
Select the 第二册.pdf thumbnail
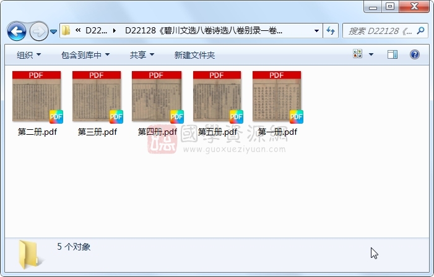click(x=37, y=96)
